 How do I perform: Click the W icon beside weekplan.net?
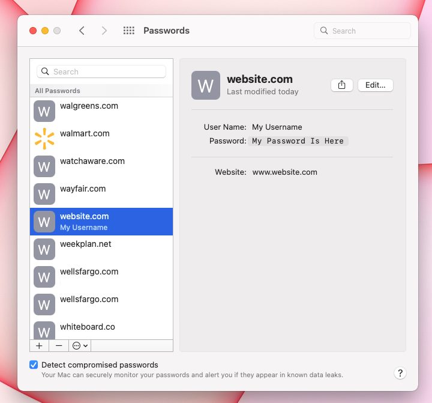tap(44, 249)
